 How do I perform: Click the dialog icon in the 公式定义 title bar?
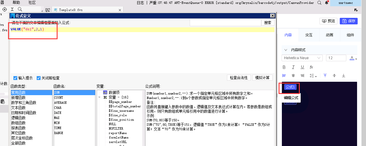13,16
